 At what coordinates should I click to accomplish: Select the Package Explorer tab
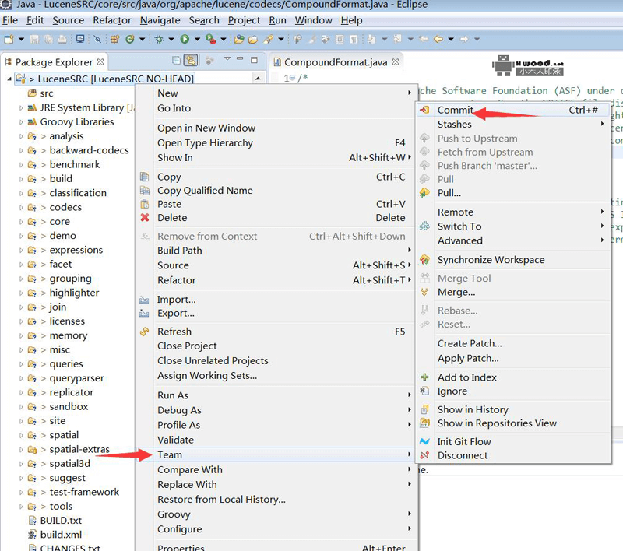pos(55,62)
